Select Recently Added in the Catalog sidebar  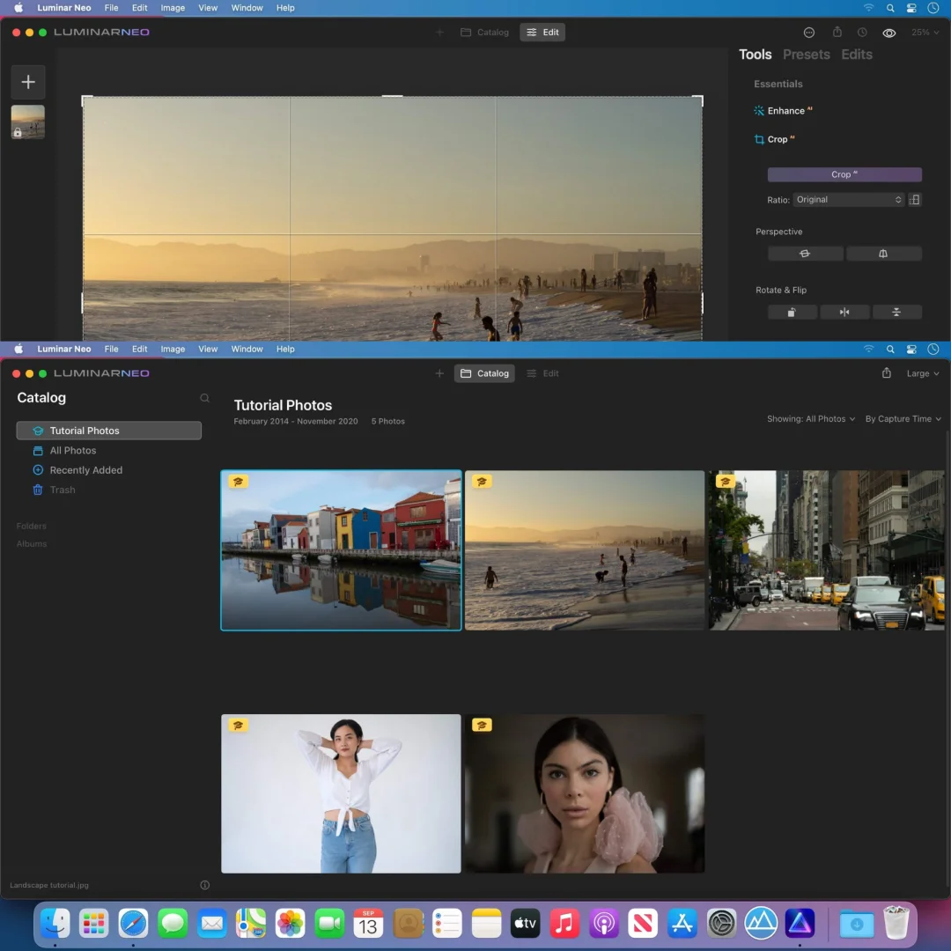tap(85, 470)
